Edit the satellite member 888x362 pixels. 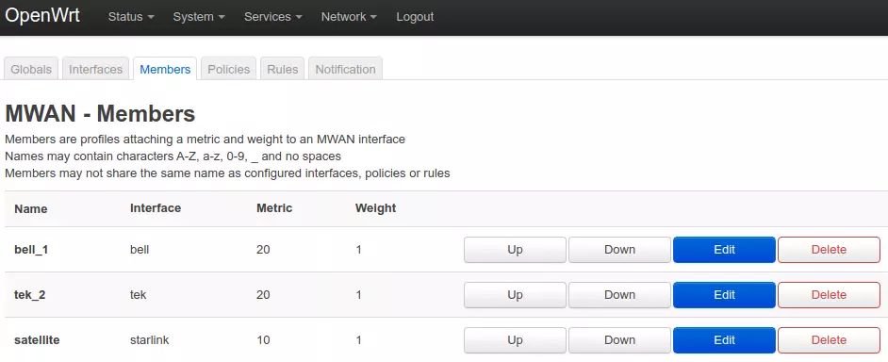pos(724,340)
